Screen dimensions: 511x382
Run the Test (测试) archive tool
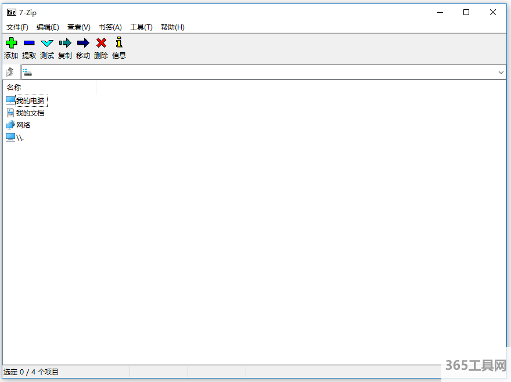click(x=47, y=43)
